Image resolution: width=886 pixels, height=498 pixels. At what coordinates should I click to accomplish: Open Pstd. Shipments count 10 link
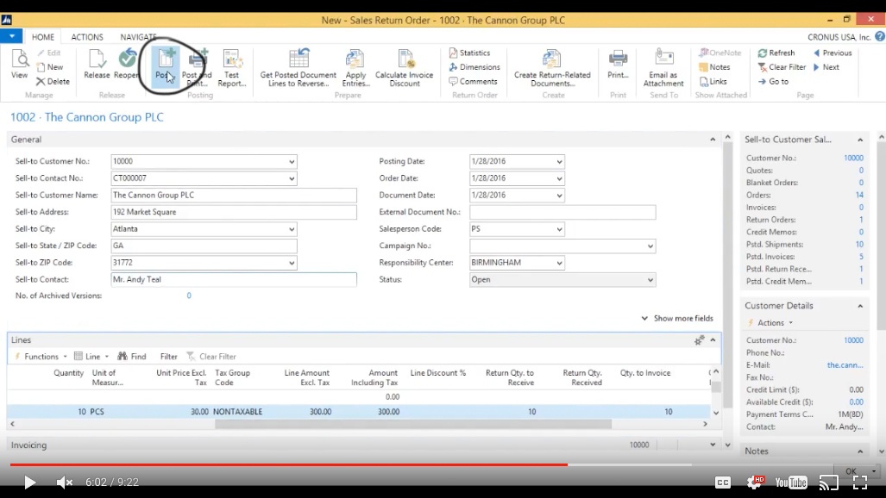tap(859, 245)
